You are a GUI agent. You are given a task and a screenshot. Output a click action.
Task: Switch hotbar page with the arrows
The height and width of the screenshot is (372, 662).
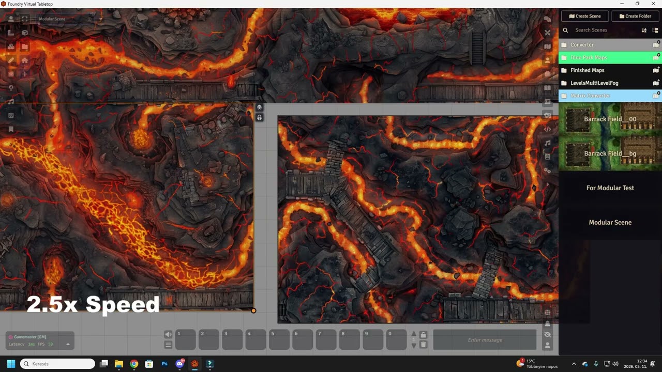pos(413,339)
